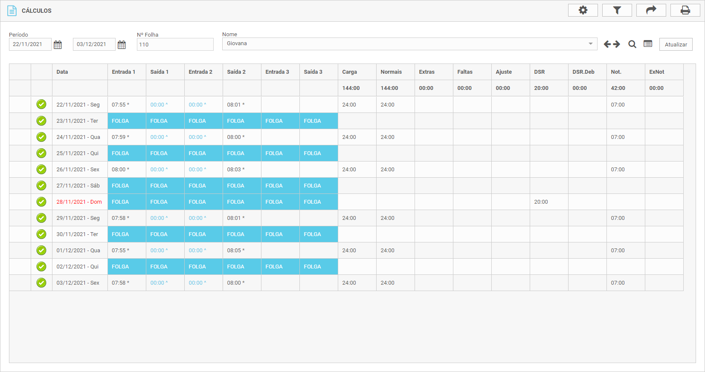Open the start date calendar picker
The image size is (705, 372).
click(x=58, y=45)
